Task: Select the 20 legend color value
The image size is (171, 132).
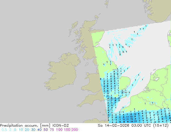Action: 27,130
